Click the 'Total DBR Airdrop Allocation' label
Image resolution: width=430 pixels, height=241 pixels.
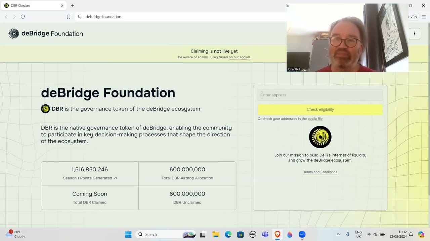[x=187, y=178]
